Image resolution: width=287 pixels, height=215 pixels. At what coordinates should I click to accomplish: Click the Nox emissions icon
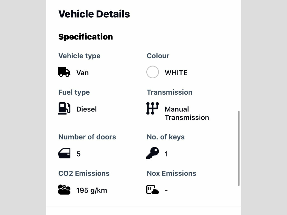[152, 190]
